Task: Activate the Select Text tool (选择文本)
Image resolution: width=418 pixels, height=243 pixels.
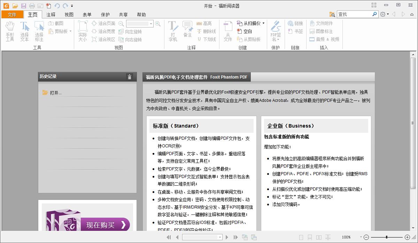Action: click(24, 31)
